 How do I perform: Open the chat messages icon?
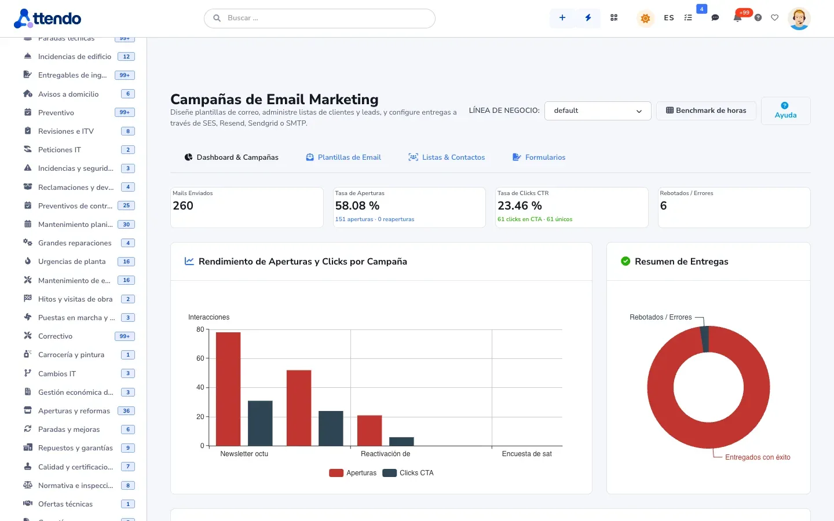click(x=715, y=18)
